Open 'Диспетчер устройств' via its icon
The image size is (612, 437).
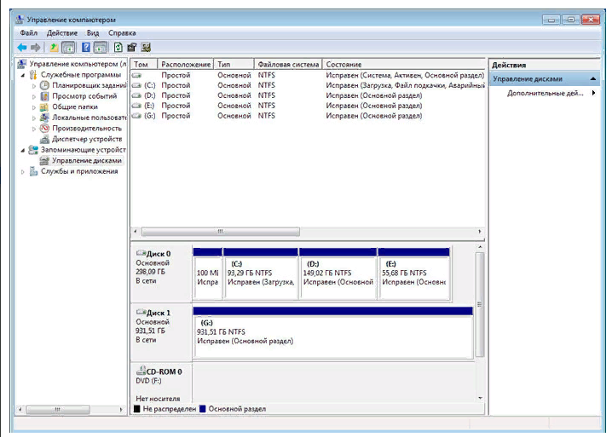[x=45, y=139]
